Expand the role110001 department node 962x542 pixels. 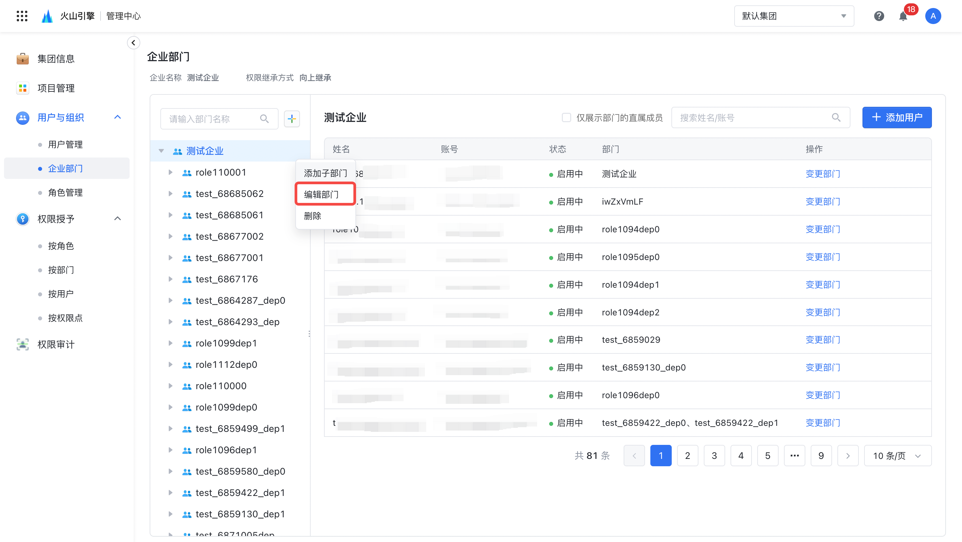[x=170, y=172]
